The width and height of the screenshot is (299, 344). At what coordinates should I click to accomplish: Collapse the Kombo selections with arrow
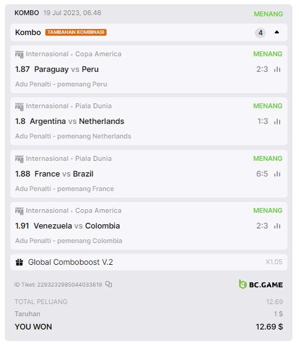coord(277,32)
